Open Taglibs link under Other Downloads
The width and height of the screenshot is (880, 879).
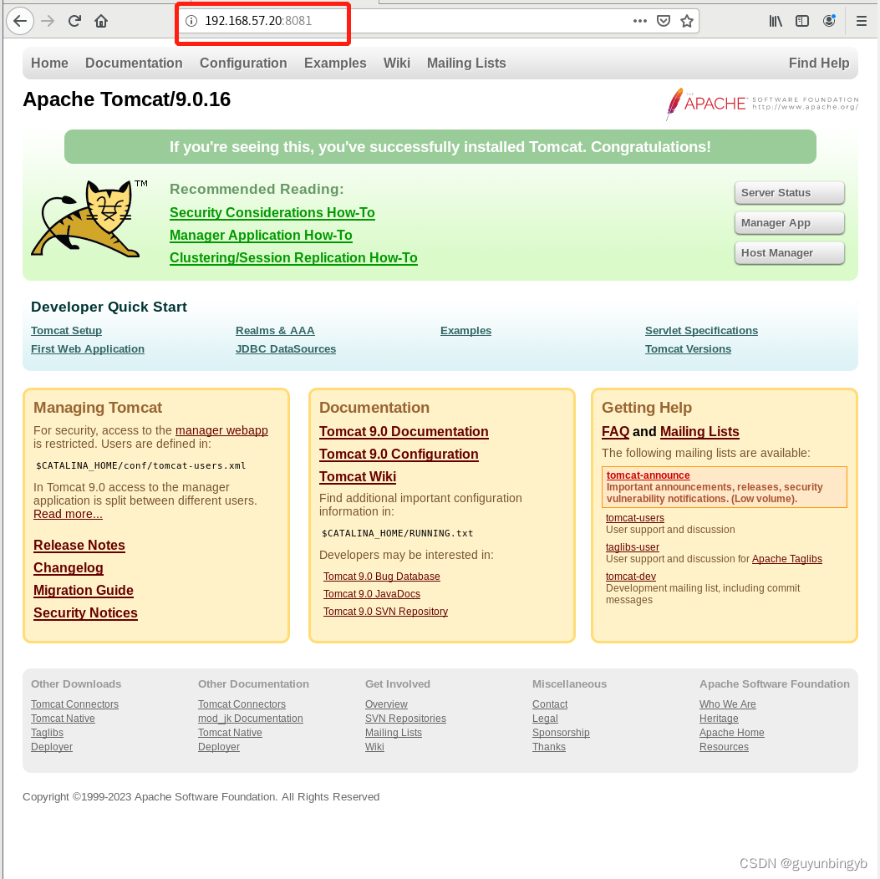point(47,733)
